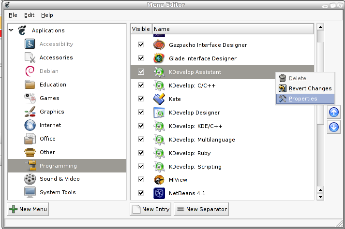Viewport: 345px width, 229px height.
Task: Click the Accessories scissors icon
Action: coord(30,57)
